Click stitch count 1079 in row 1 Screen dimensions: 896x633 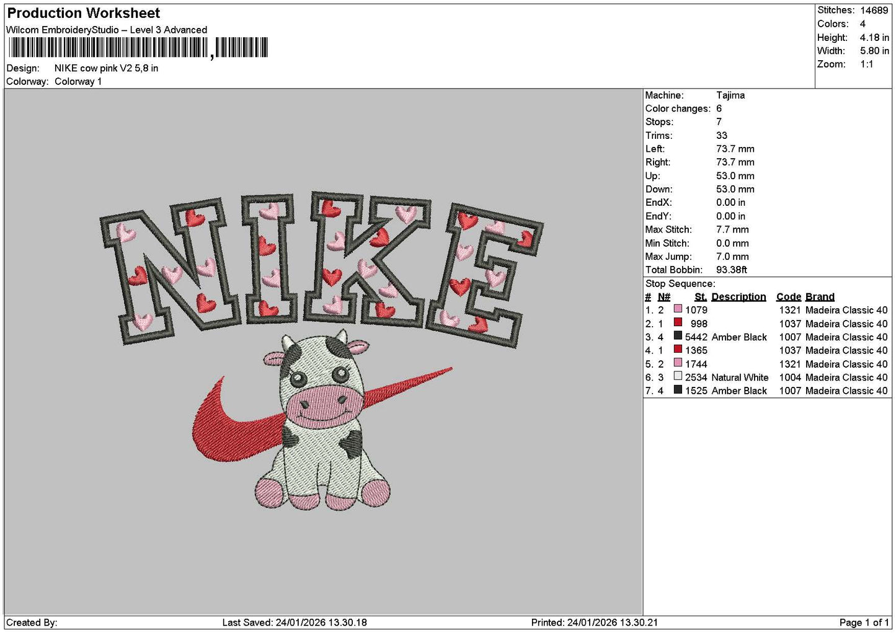(x=696, y=310)
